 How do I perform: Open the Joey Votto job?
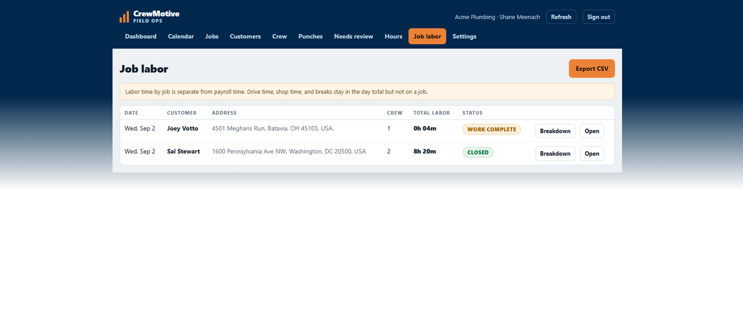(x=592, y=131)
